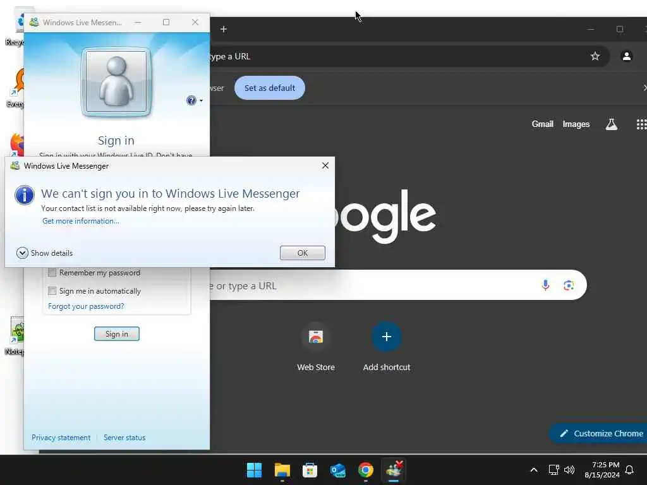Click OK in the Messenger error dialog
647x485 pixels.
303,253
